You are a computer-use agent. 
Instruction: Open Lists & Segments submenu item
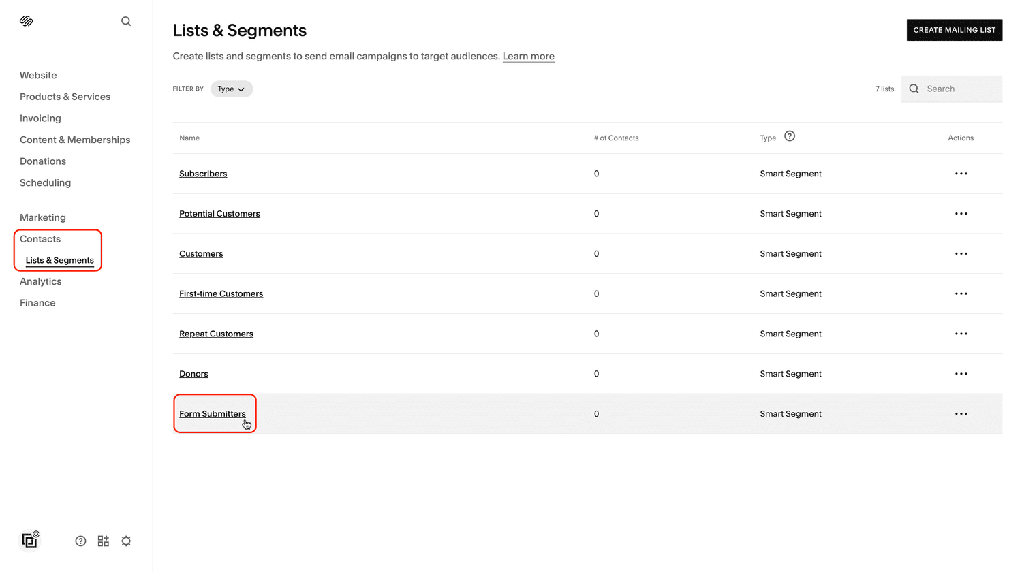[60, 260]
